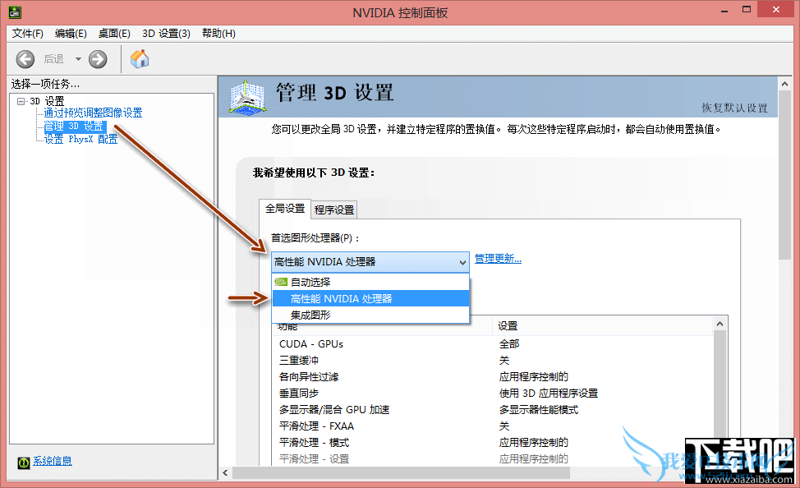This screenshot has height=488, width=800.
Task: Open the 系统信息 link
Action: tap(53, 461)
